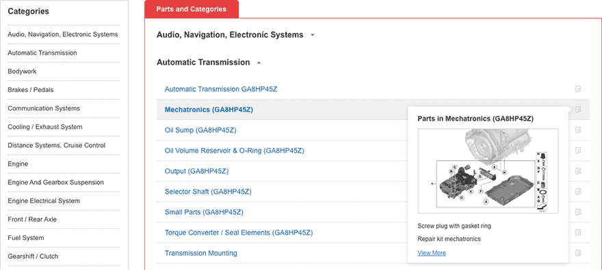
Task: Click preview icon for Transmission Mounting row
Action: 578,253
